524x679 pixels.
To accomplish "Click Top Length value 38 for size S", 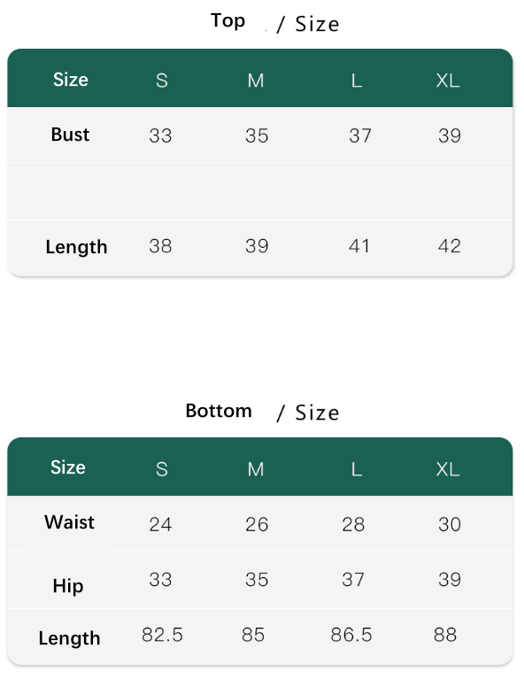I will coord(160,246).
